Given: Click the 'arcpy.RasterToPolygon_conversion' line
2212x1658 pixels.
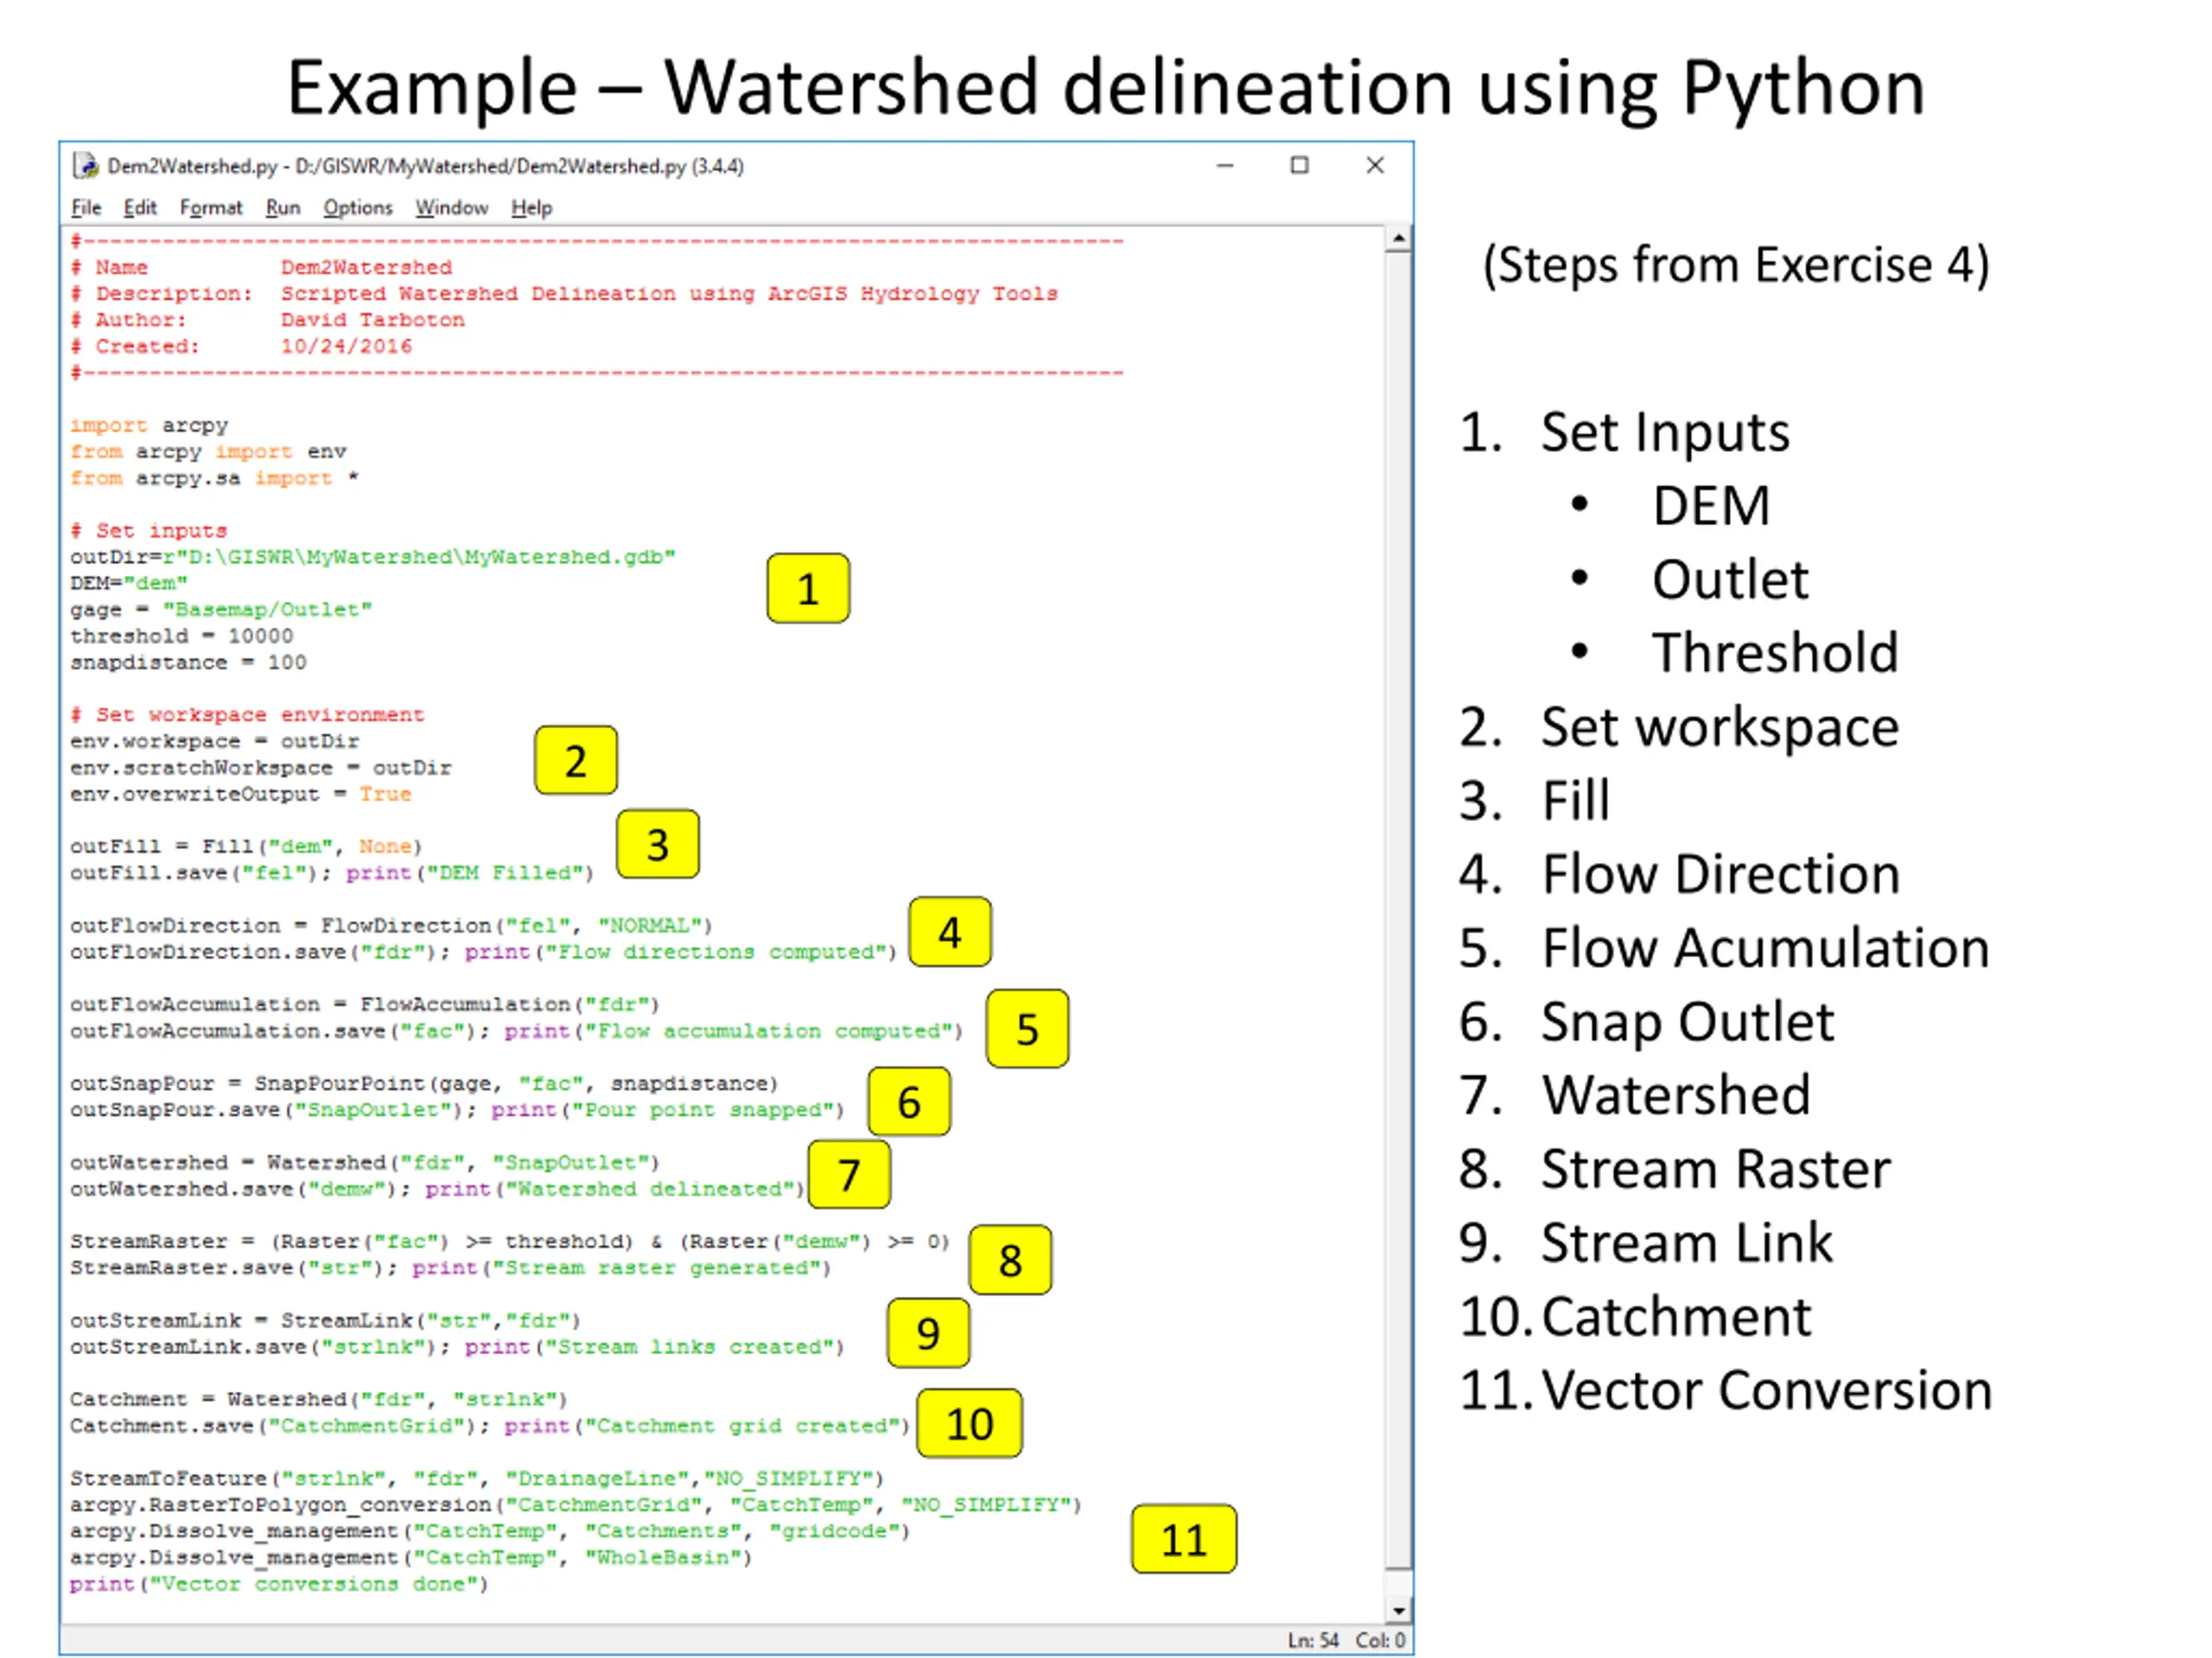Looking at the screenshot, I should click(x=576, y=1504).
